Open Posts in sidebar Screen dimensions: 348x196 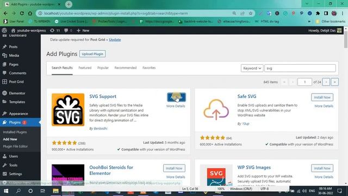(x=13, y=47)
